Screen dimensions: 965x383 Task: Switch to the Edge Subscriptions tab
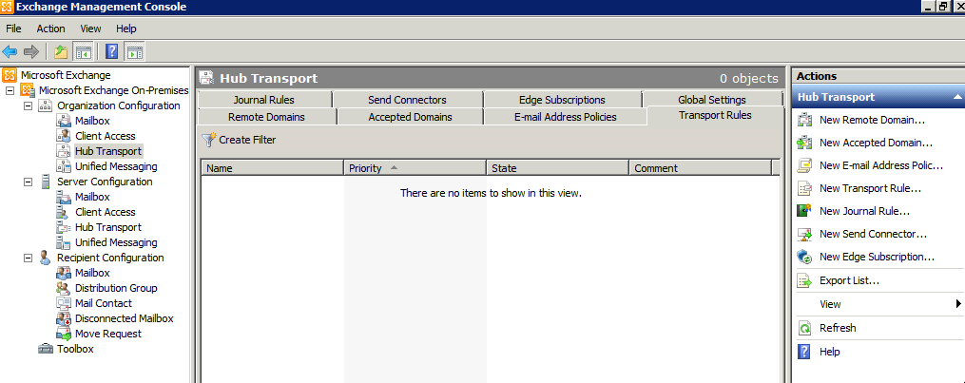coord(562,100)
